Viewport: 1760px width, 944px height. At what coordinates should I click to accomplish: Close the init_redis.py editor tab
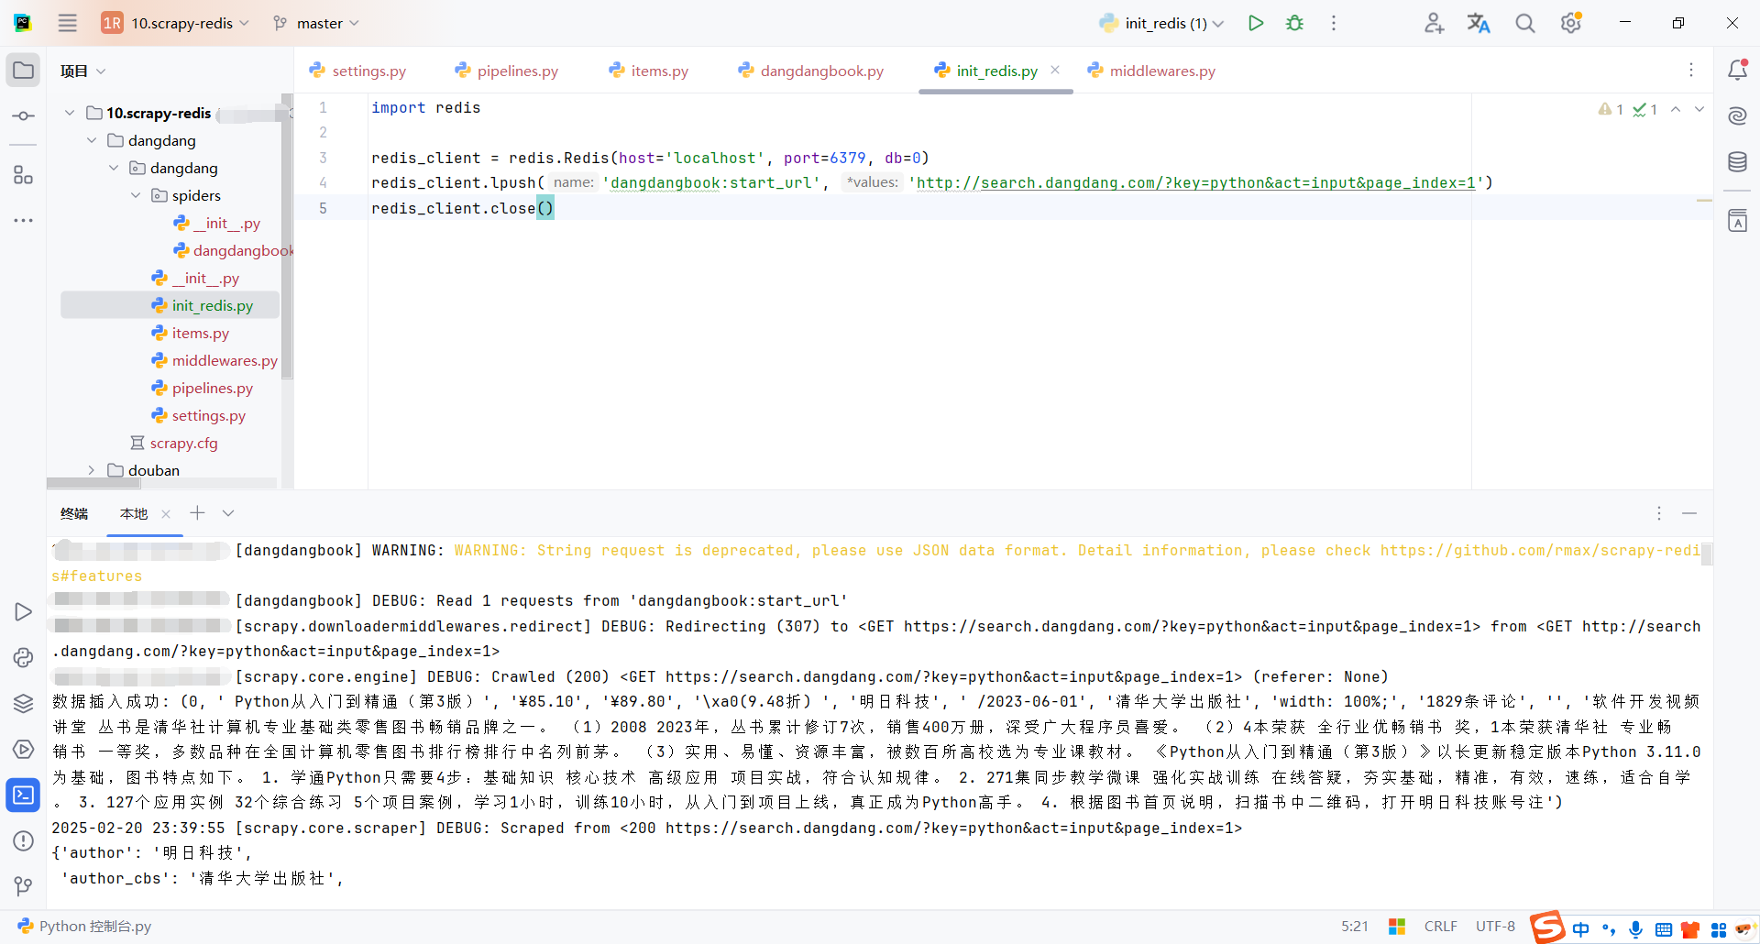[1055, 70]
